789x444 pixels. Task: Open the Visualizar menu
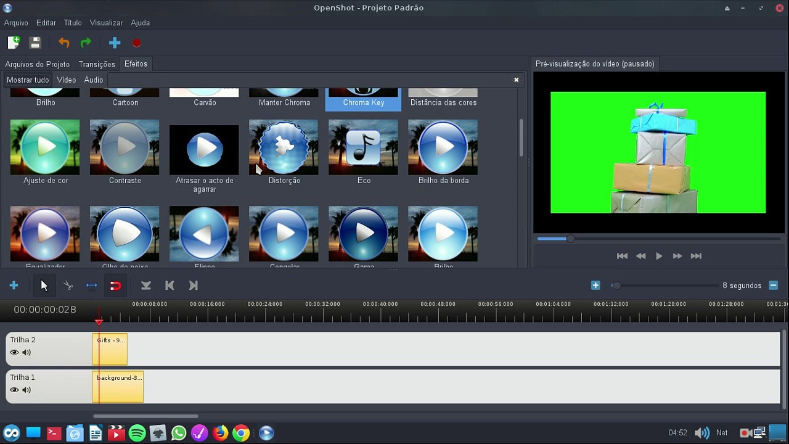[107, 23]
